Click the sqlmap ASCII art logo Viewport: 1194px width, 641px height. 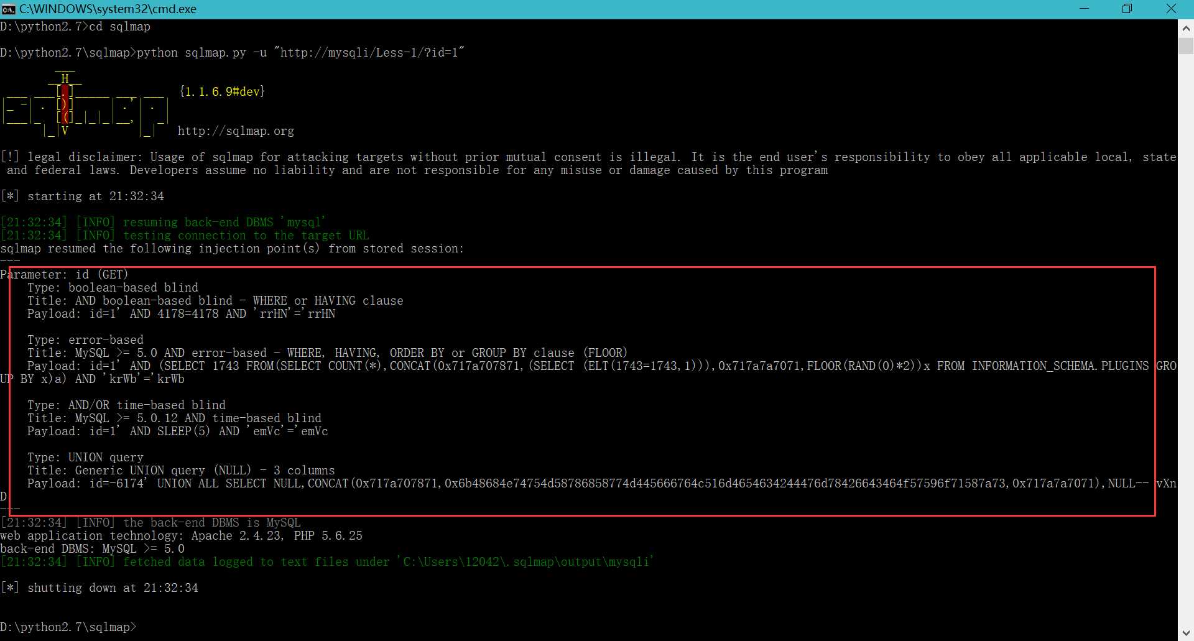pyautogui.click(x=85, y=104)
